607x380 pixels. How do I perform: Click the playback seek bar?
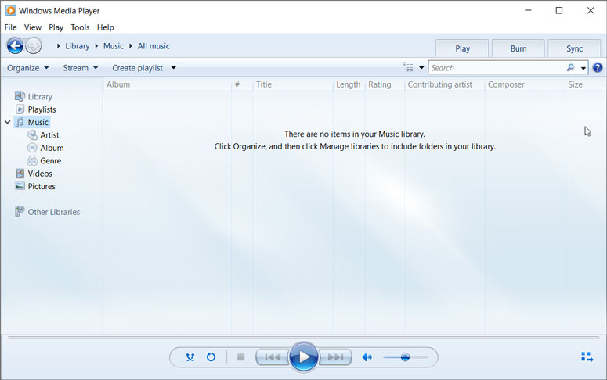pyautogui.click(x=304, y=337)
